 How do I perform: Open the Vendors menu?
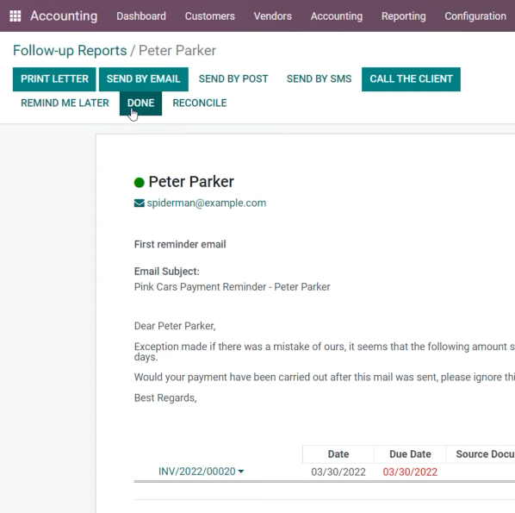coord(273,16)
